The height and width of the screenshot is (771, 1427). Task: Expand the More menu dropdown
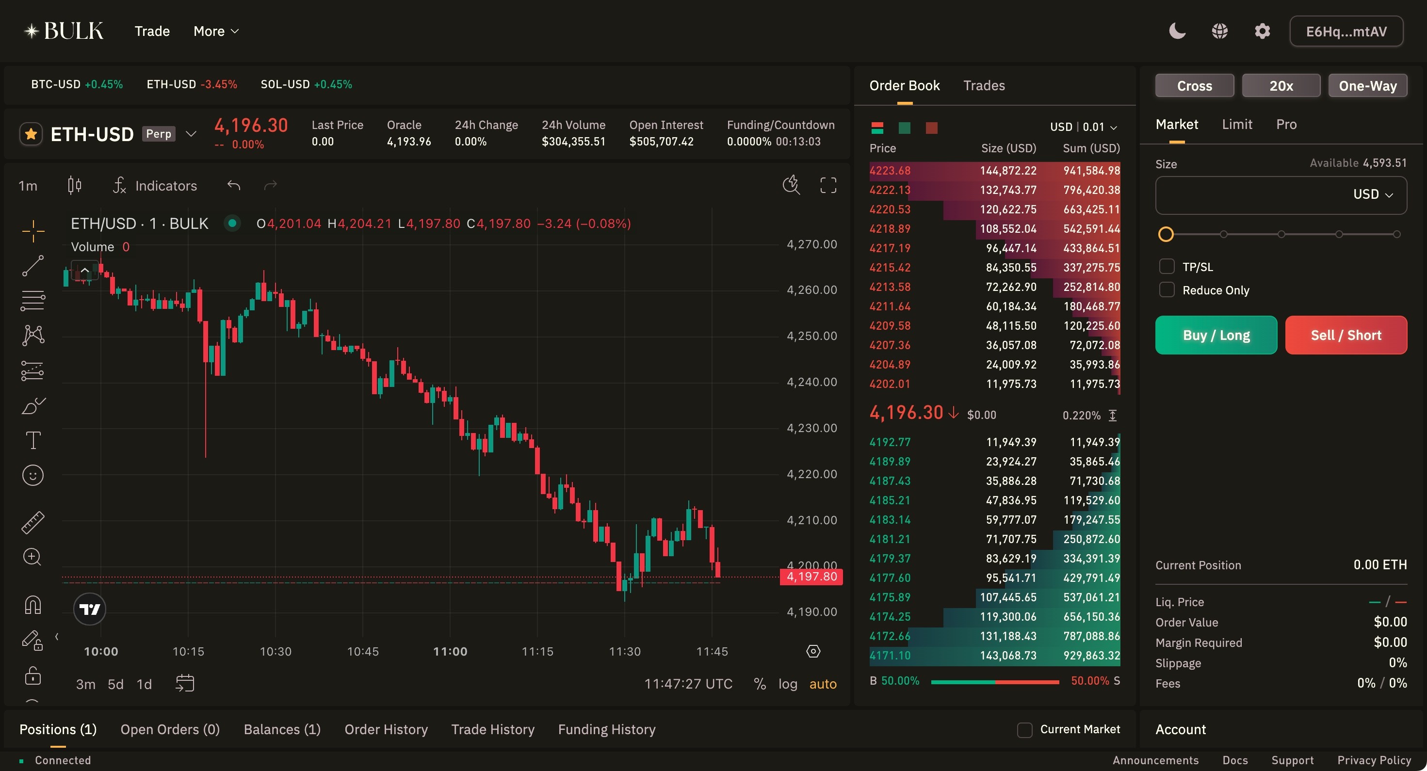tap(216, 31)
